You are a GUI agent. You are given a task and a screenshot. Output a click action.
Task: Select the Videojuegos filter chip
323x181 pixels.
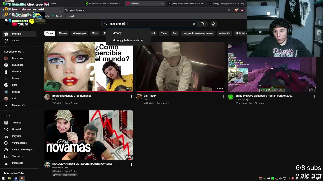pyautogui.click(x=79, y=33)
